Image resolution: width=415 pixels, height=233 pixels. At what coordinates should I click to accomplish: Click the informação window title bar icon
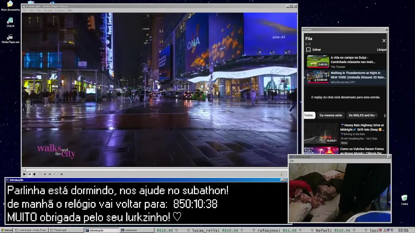7,180
